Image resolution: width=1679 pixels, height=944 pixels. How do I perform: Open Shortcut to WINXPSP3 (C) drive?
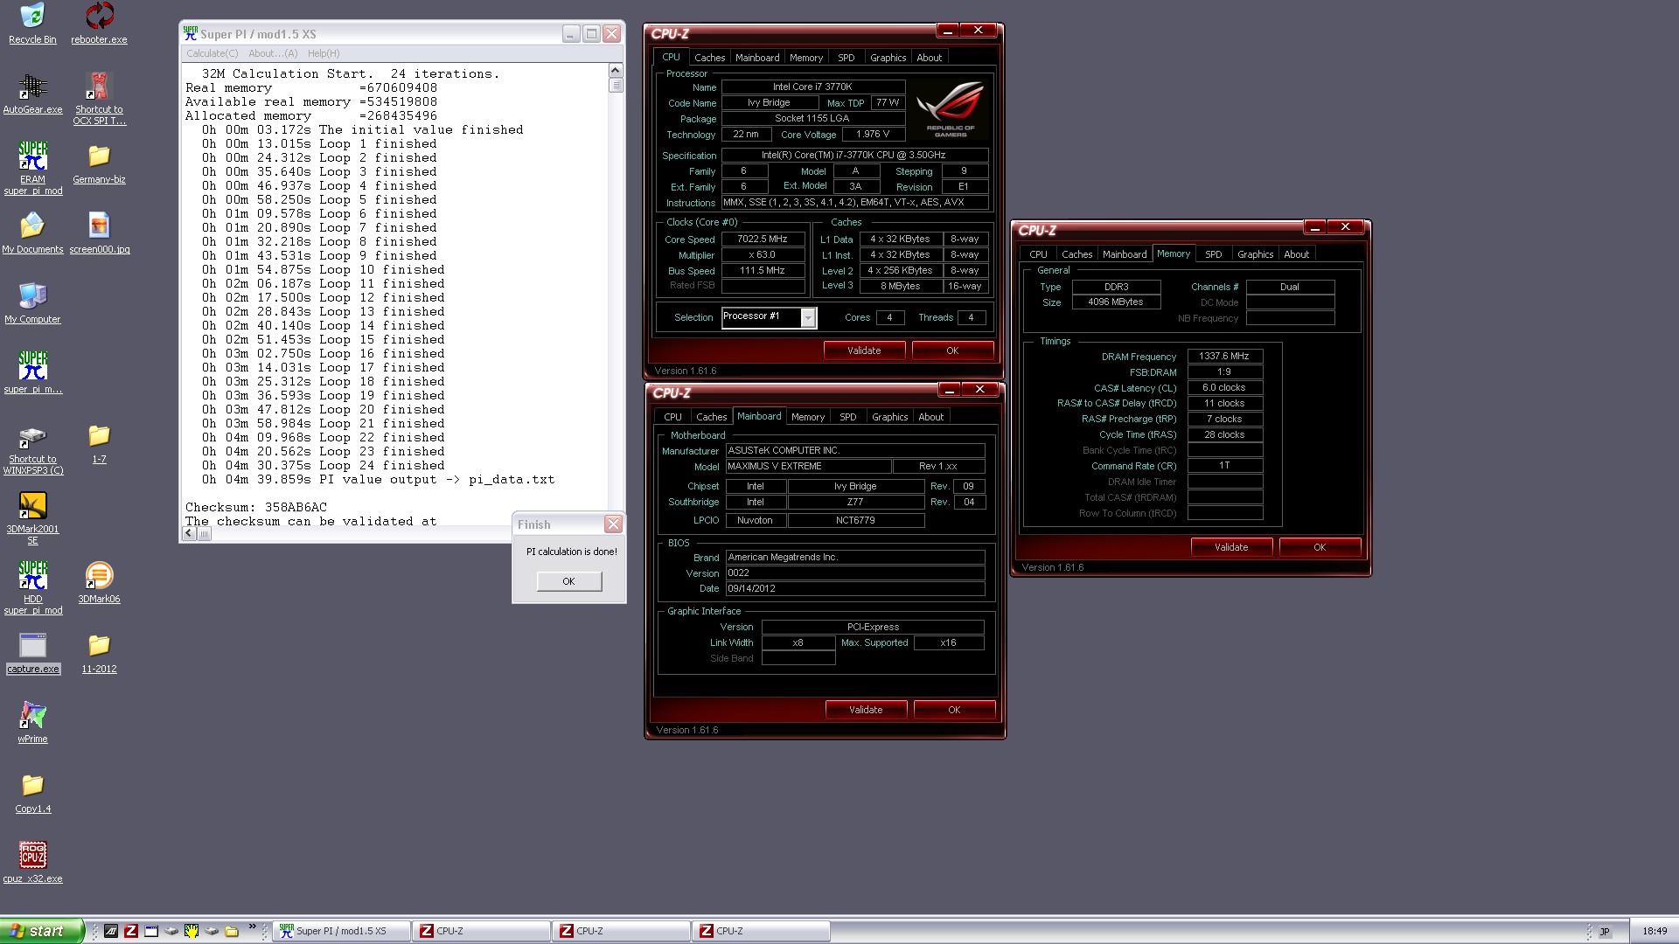[x=32, y=450]
